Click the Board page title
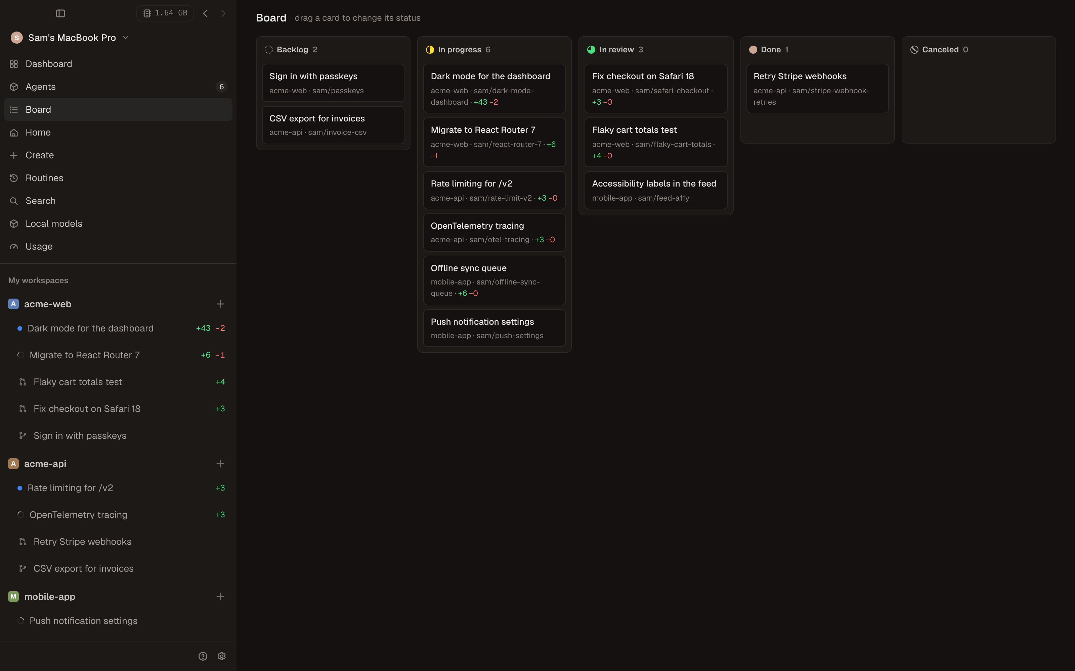1075x671 pixels. pyautogui.click(x=271, y=18)
